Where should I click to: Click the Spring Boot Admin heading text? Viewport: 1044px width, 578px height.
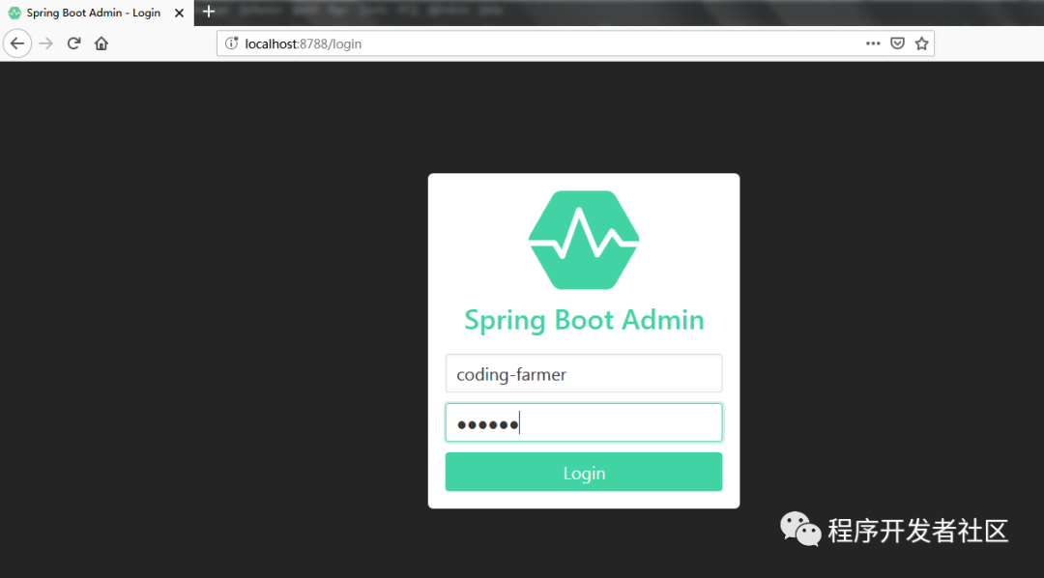point(584,320)
